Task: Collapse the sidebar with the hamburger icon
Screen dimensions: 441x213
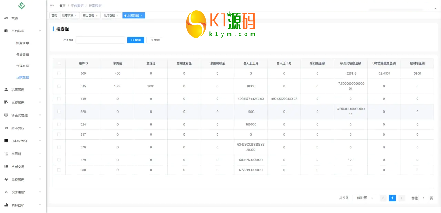Action: click(x=52, y=6)
